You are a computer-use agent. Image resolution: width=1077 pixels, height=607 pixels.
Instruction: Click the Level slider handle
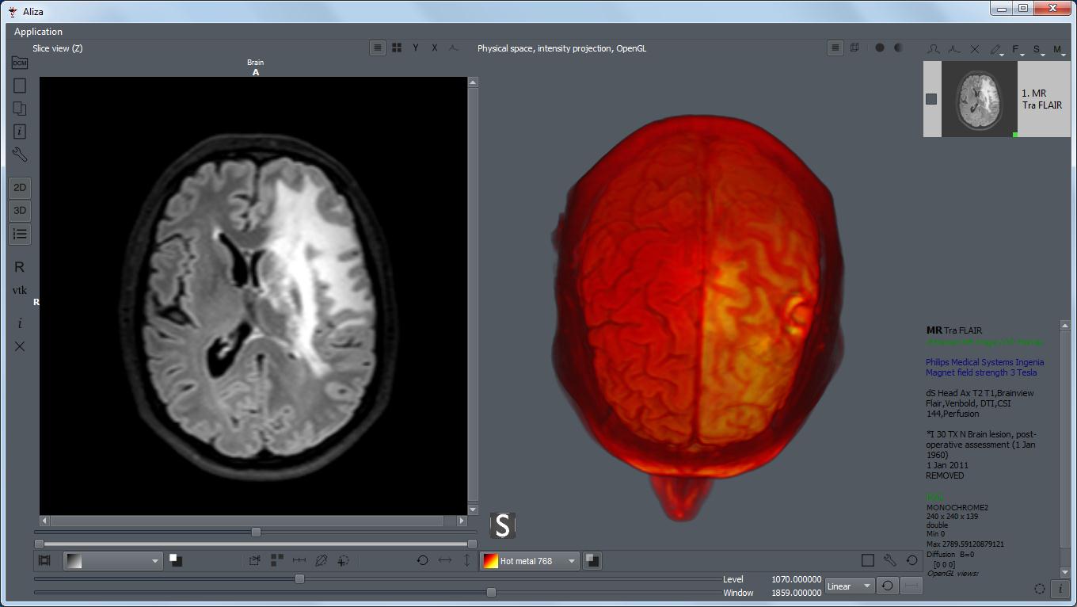pos(299,579)
